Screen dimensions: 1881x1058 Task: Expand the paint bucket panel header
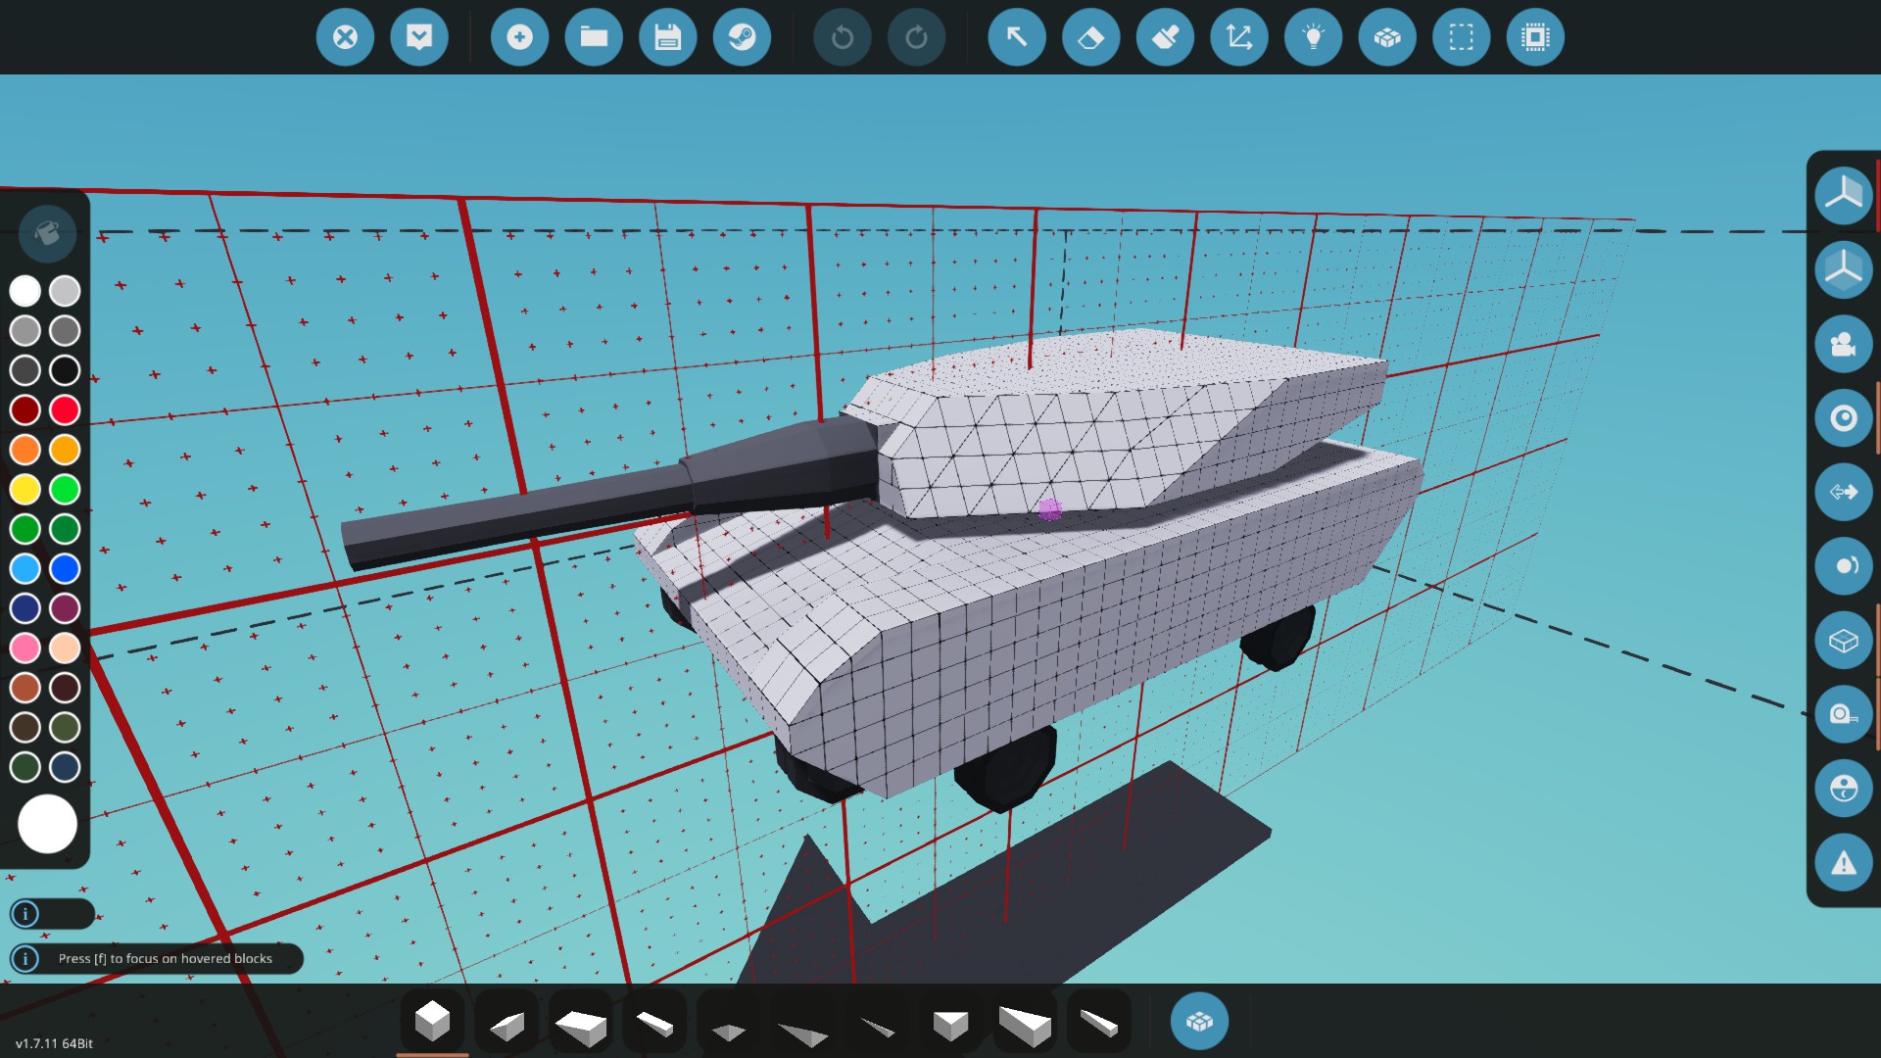[46, 233]
